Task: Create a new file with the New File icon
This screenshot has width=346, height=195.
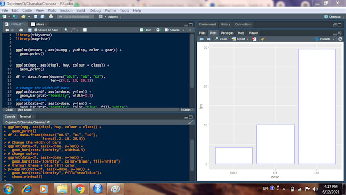Action: pyautogui.click(x=4, y=17)
